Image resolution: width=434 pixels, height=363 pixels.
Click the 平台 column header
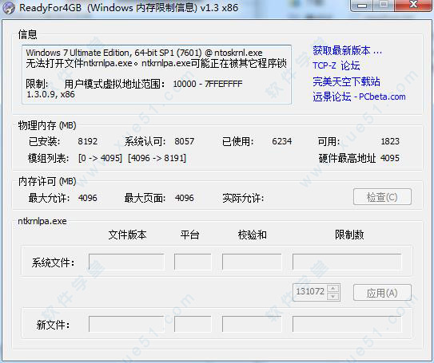pos(190,235)
